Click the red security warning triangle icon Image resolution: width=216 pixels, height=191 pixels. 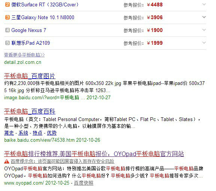(x=7, y=161)
